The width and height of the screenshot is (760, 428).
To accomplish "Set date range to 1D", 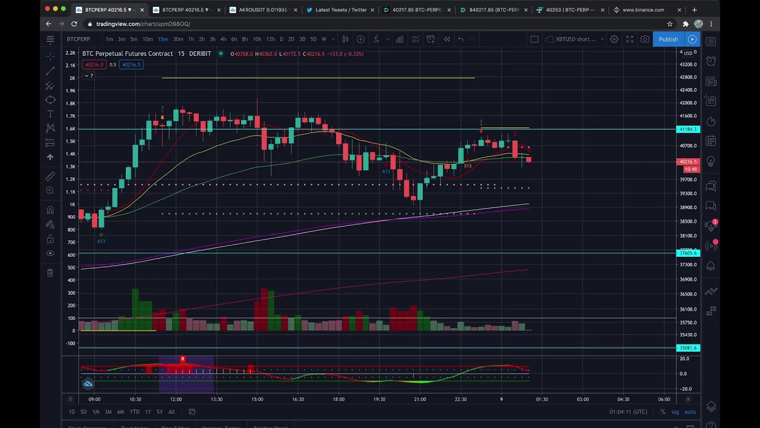I will 72,412.
